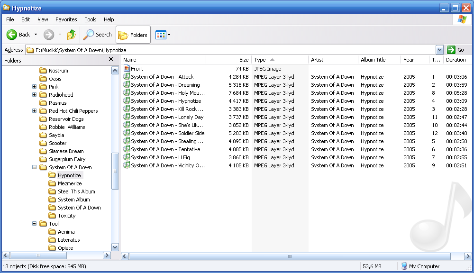The height and width of the screenshot is (273, 474).
Task: Select the Oasis folder icon
Action: coord(43,79)
